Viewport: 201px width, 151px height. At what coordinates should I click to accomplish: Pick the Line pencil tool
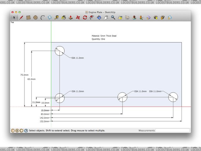(21, 18)
